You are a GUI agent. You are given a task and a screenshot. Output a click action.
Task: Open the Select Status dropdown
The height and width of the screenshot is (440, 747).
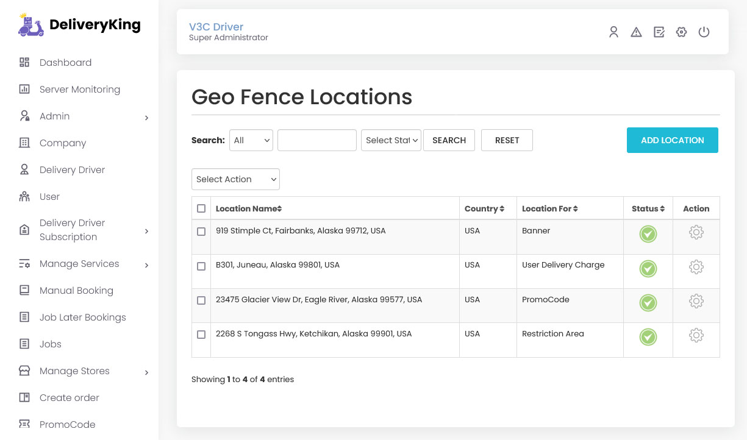click(x=391, y=140)
